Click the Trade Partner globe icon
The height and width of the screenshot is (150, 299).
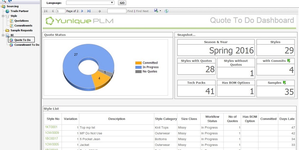[7, 11]
